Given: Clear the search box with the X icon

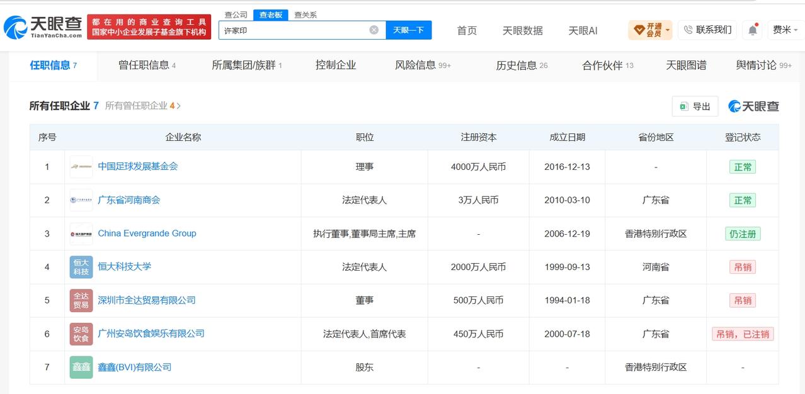Looking at the screenshot, I should (374, 30).
